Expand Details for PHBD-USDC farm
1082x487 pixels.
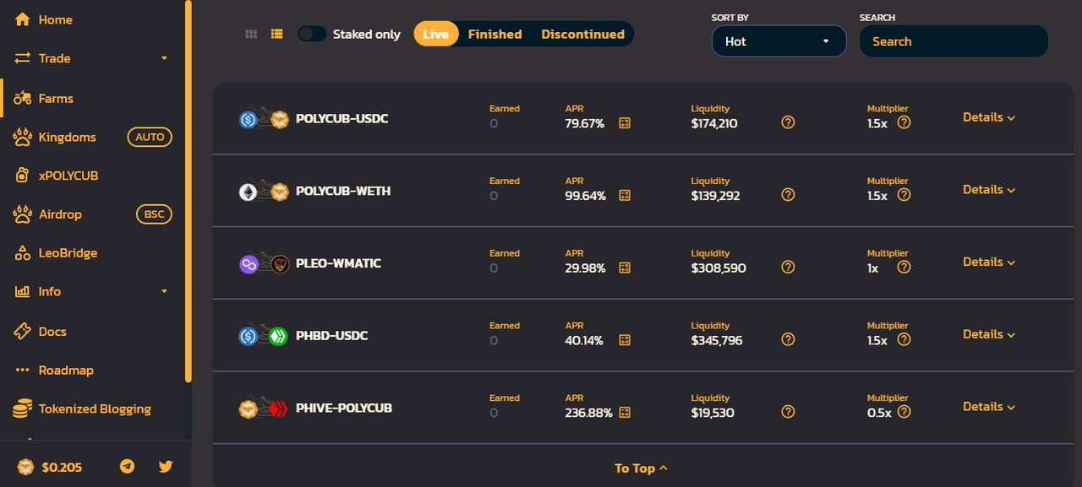click(989, 334)
